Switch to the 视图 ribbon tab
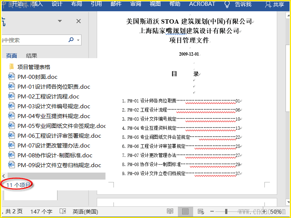The height and width of the screenshot is (218, 291). point(155,4)
